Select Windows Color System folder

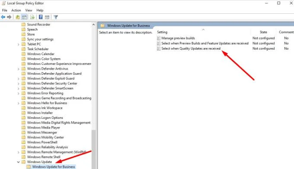coord(44,59)
